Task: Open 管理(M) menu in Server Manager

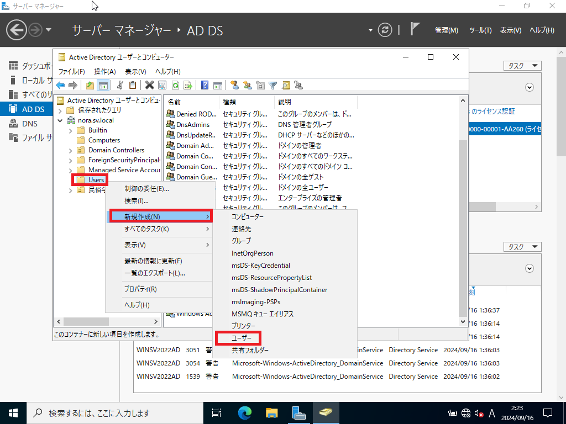Action: [x=447, y=30]
